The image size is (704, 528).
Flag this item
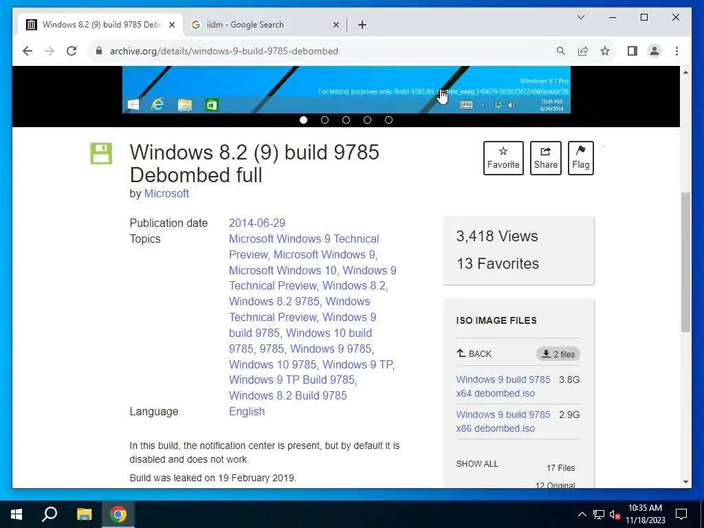pyautogui.click(x=580, y=158)
